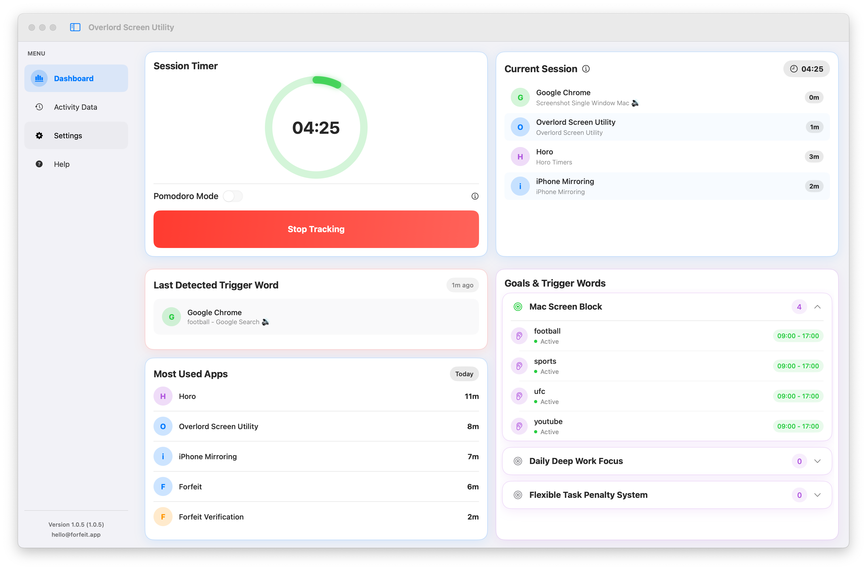Click the football trigger word ear icon
This screenshot has height=570, width=867.
click(x=519, y=336)
